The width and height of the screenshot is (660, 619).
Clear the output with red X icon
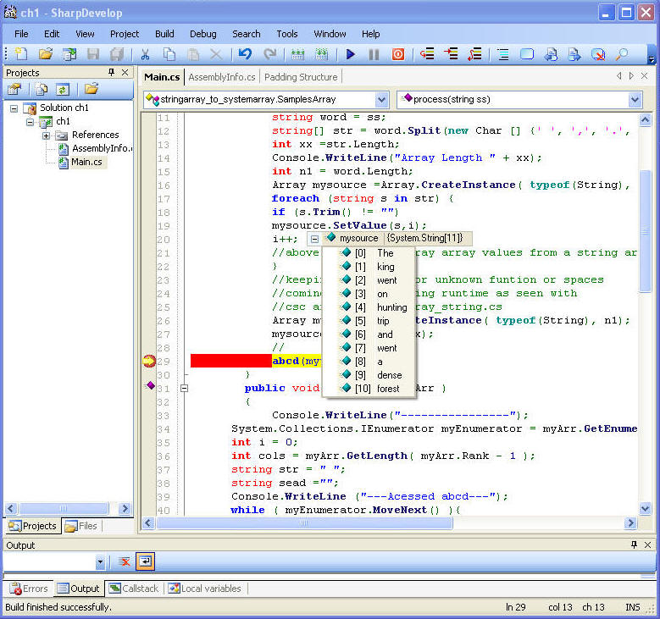coord(125,561)
